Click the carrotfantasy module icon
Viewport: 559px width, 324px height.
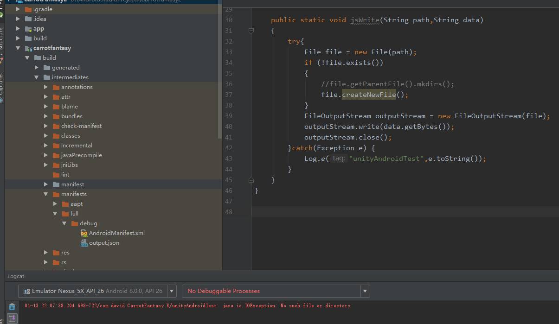point(28,48)
